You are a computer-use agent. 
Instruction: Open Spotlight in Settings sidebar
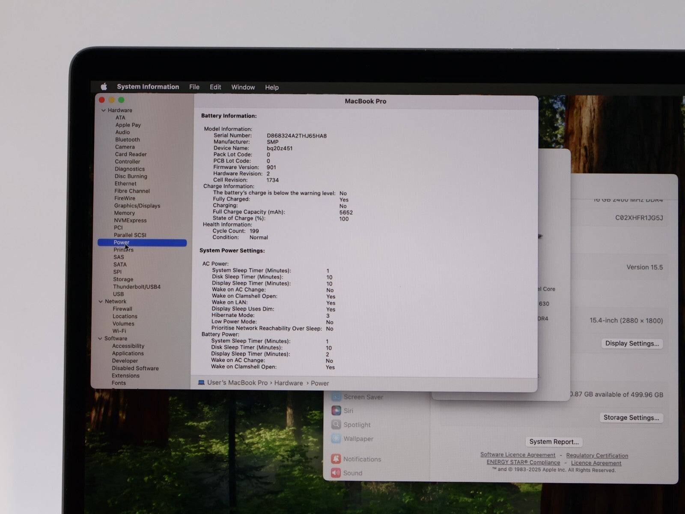point(351,424)
